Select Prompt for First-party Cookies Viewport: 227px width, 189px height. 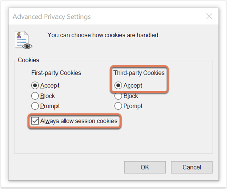tap(35, 106)
